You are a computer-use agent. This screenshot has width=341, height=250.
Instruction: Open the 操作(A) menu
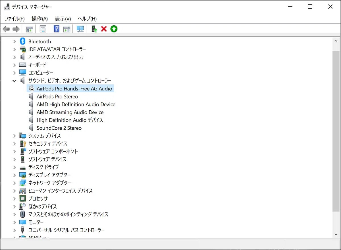(x=39, y=19)
